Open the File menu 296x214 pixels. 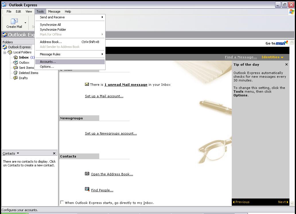[9, 11]
